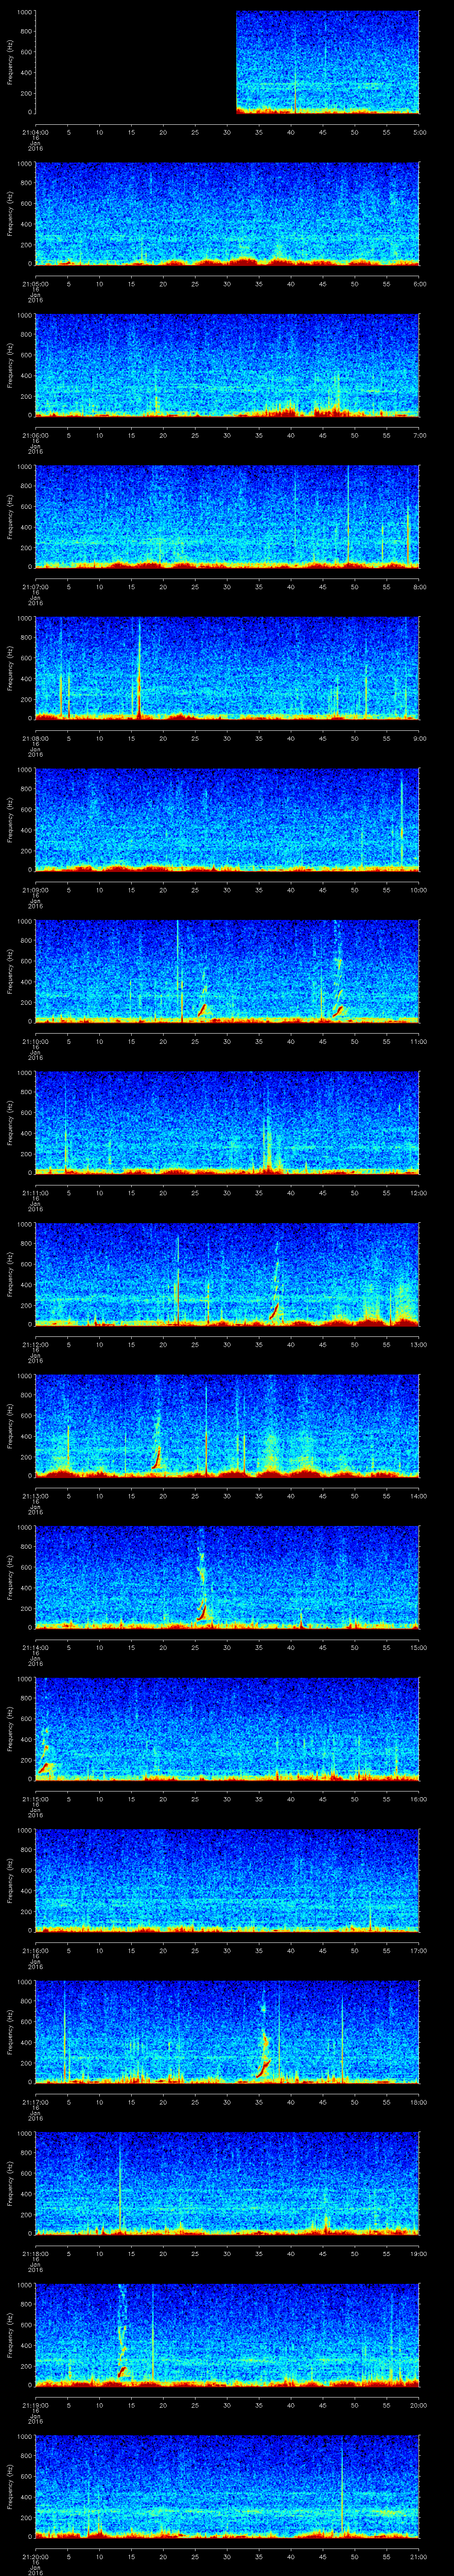Click the vertical spike near 22s in 21:10:00 panel

click(x=179, y=970)
